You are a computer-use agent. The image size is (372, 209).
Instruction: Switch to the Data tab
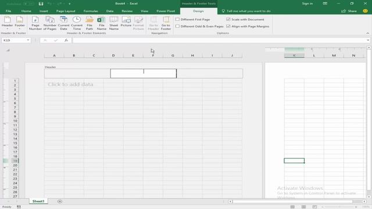coord(110,11)
